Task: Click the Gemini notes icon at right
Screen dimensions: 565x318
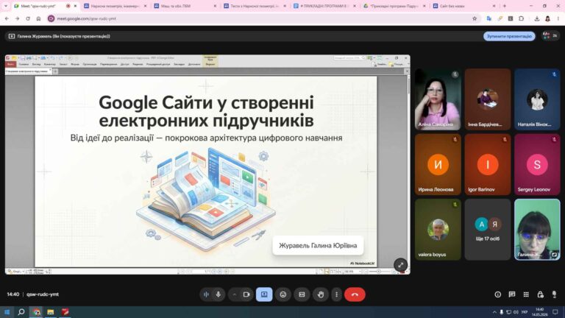Action: [554, 294]
